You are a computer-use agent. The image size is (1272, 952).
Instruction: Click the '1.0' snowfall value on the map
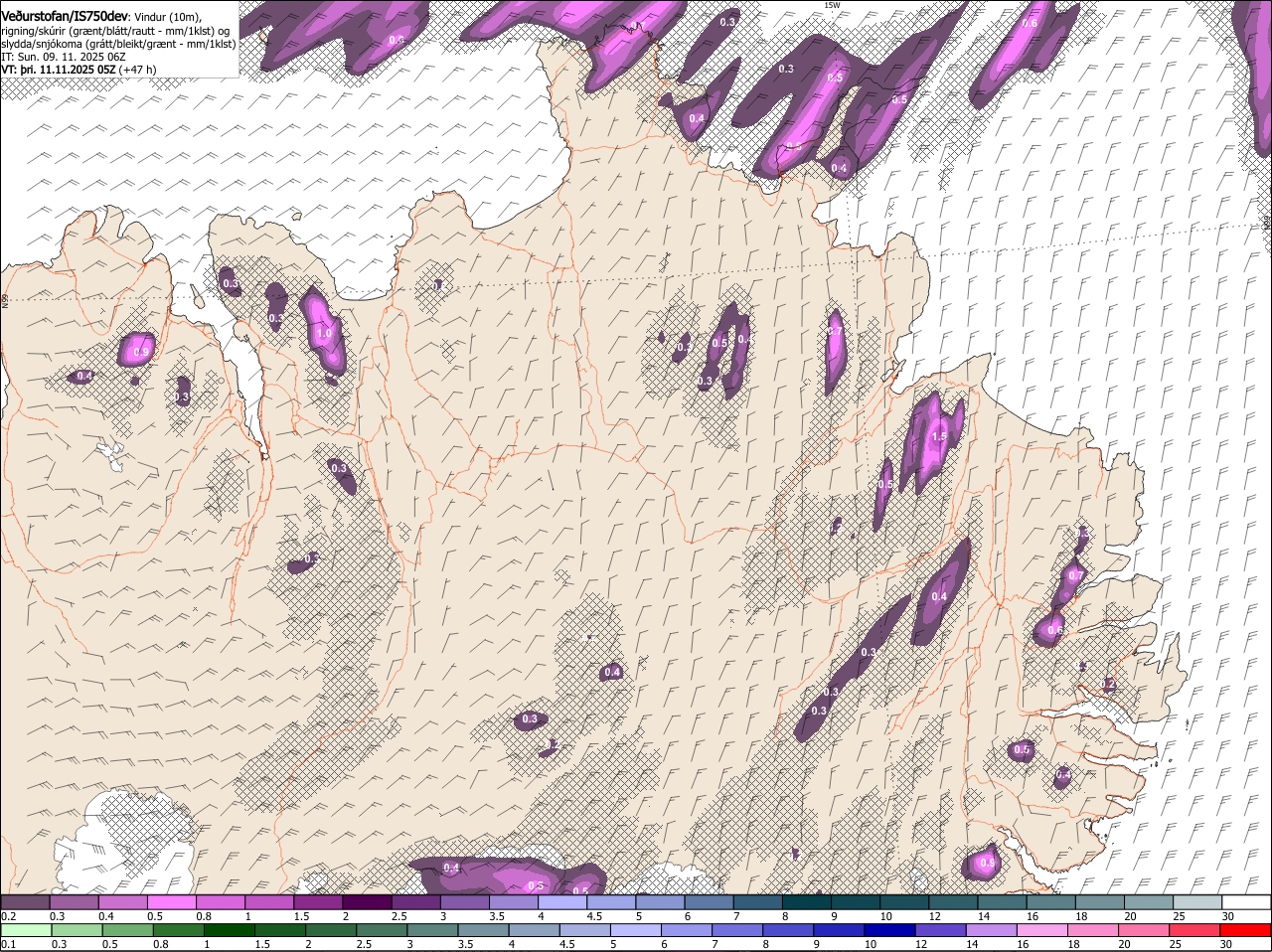pyautogui.click(x=324, y=334)
